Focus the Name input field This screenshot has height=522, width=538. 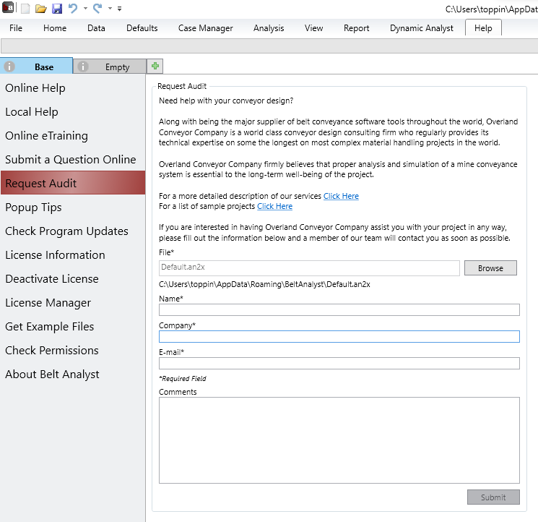[339, 309]
